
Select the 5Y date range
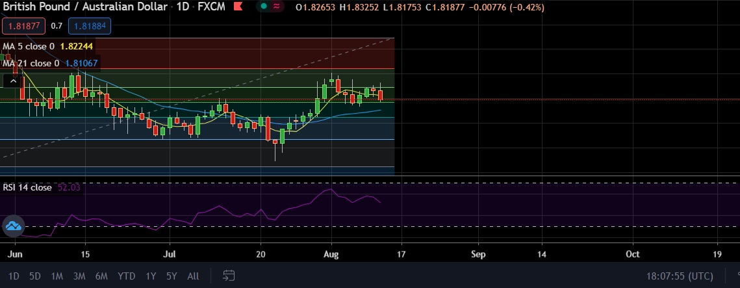pyautogui.click(x=172, y=276)
